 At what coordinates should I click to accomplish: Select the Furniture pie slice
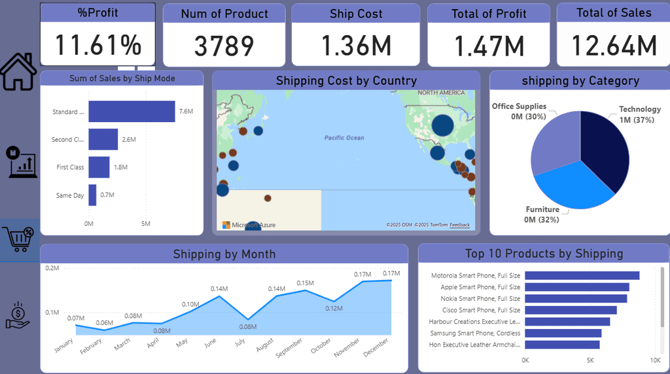point(574,187)
